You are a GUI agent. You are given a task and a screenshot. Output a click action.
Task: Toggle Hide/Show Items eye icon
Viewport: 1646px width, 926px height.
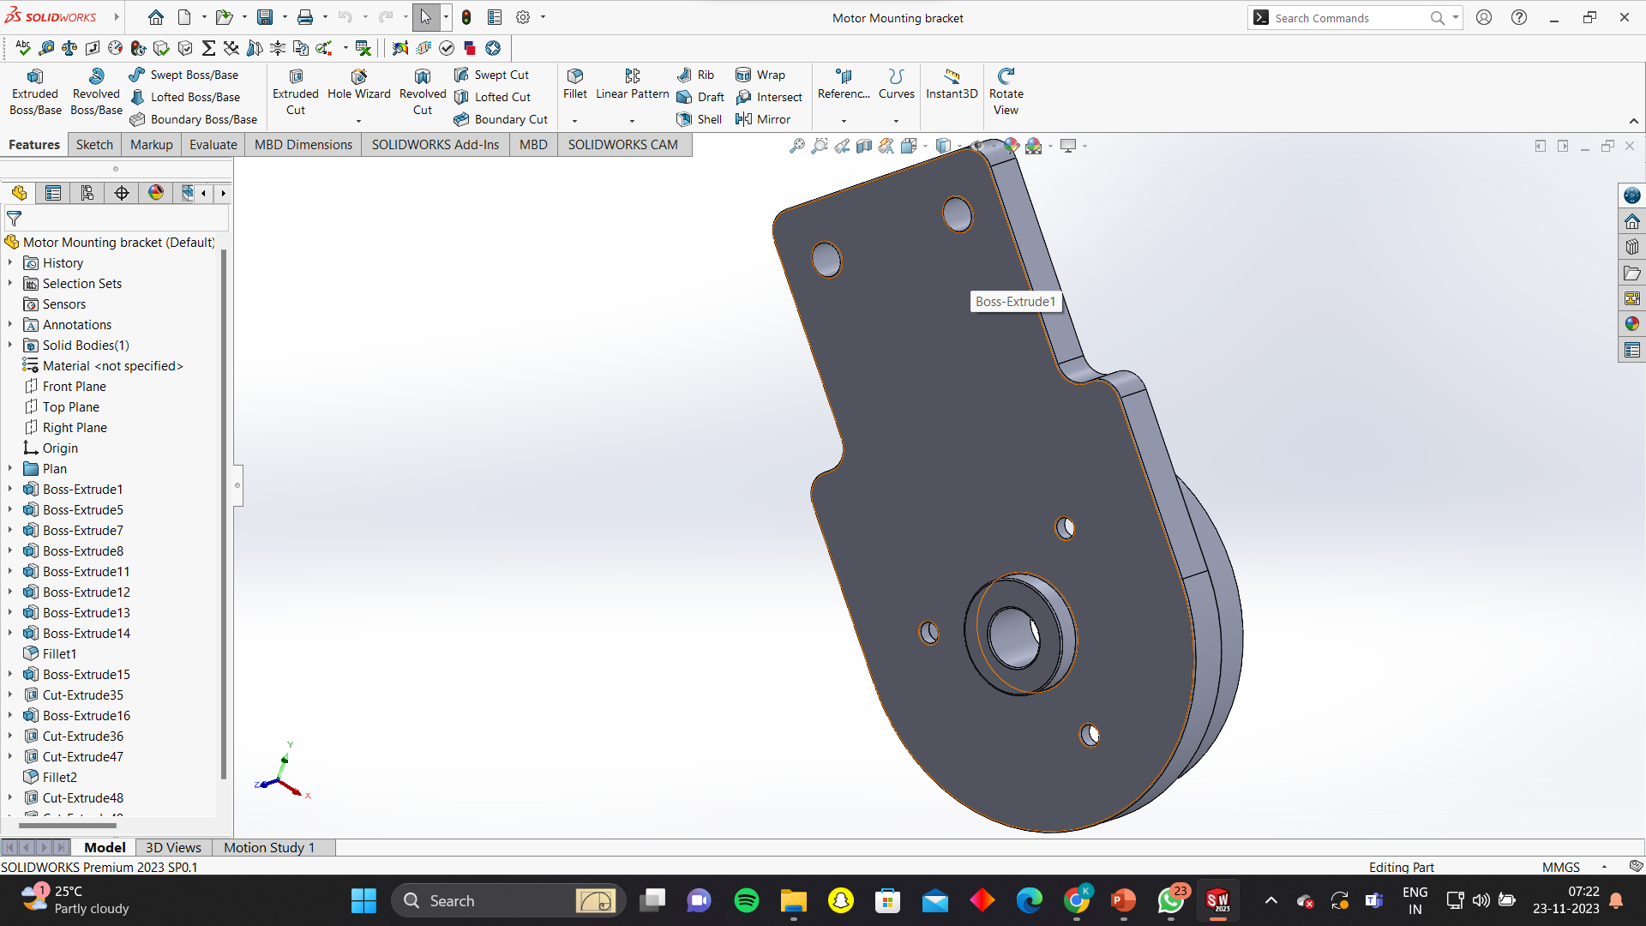point(978,145)
